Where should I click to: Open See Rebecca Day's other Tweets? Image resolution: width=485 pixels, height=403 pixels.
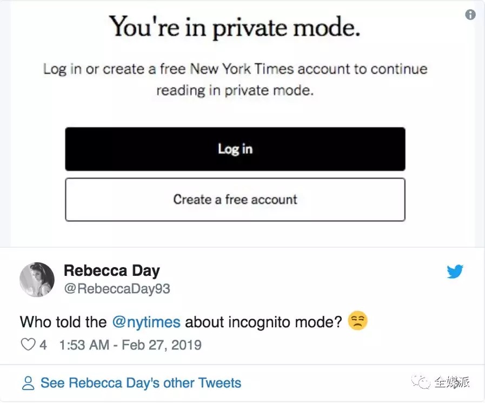pos(141,384)
